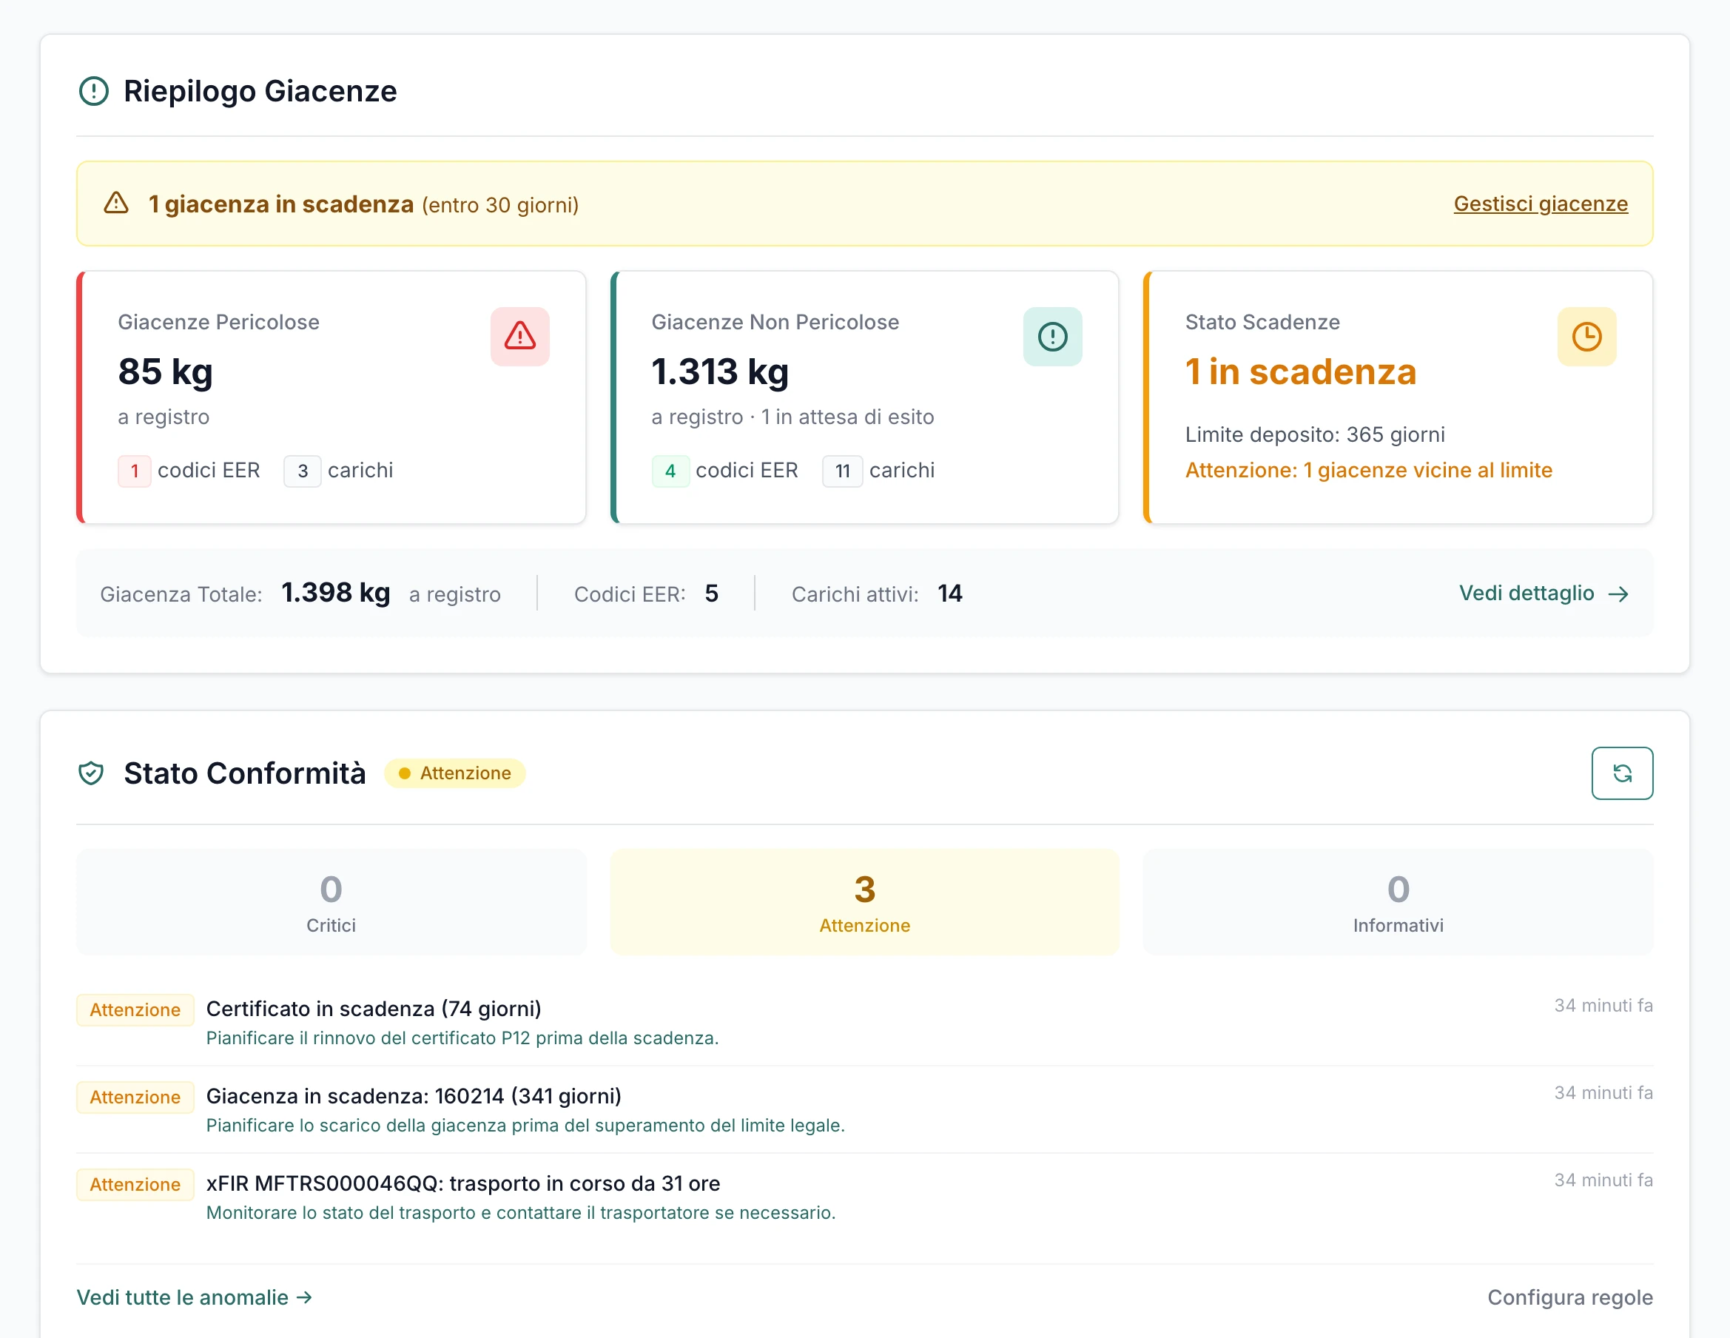
Task: Click the refresh icon in Stato Conformità
Action: [1621, 773]
